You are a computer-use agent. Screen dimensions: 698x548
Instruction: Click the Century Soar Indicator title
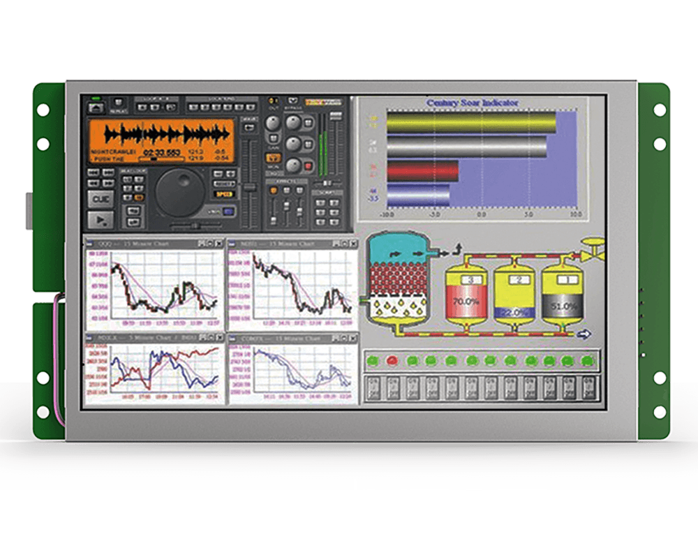click(473, 103)
